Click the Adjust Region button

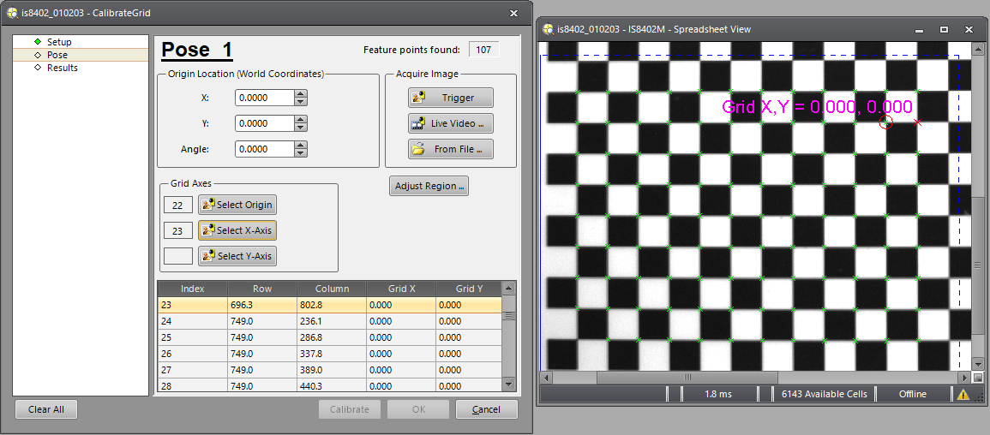click(x=429, y=186)
